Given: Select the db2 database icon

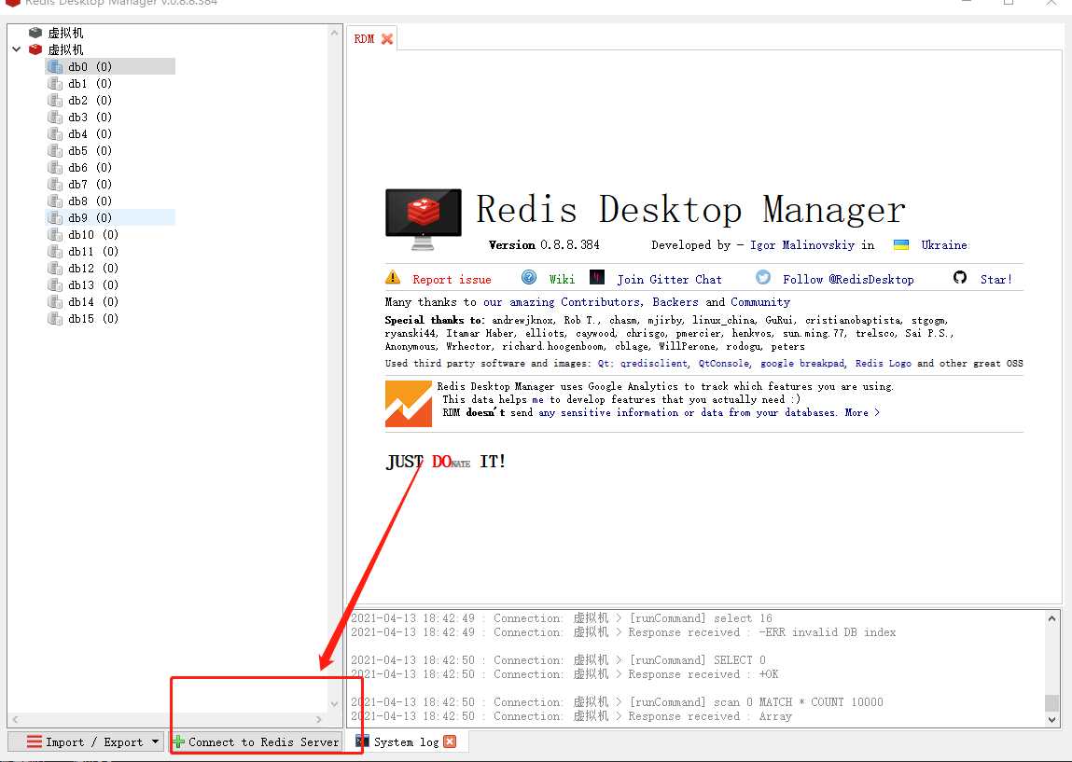Looking at the screenshot, I should [55, 100].
